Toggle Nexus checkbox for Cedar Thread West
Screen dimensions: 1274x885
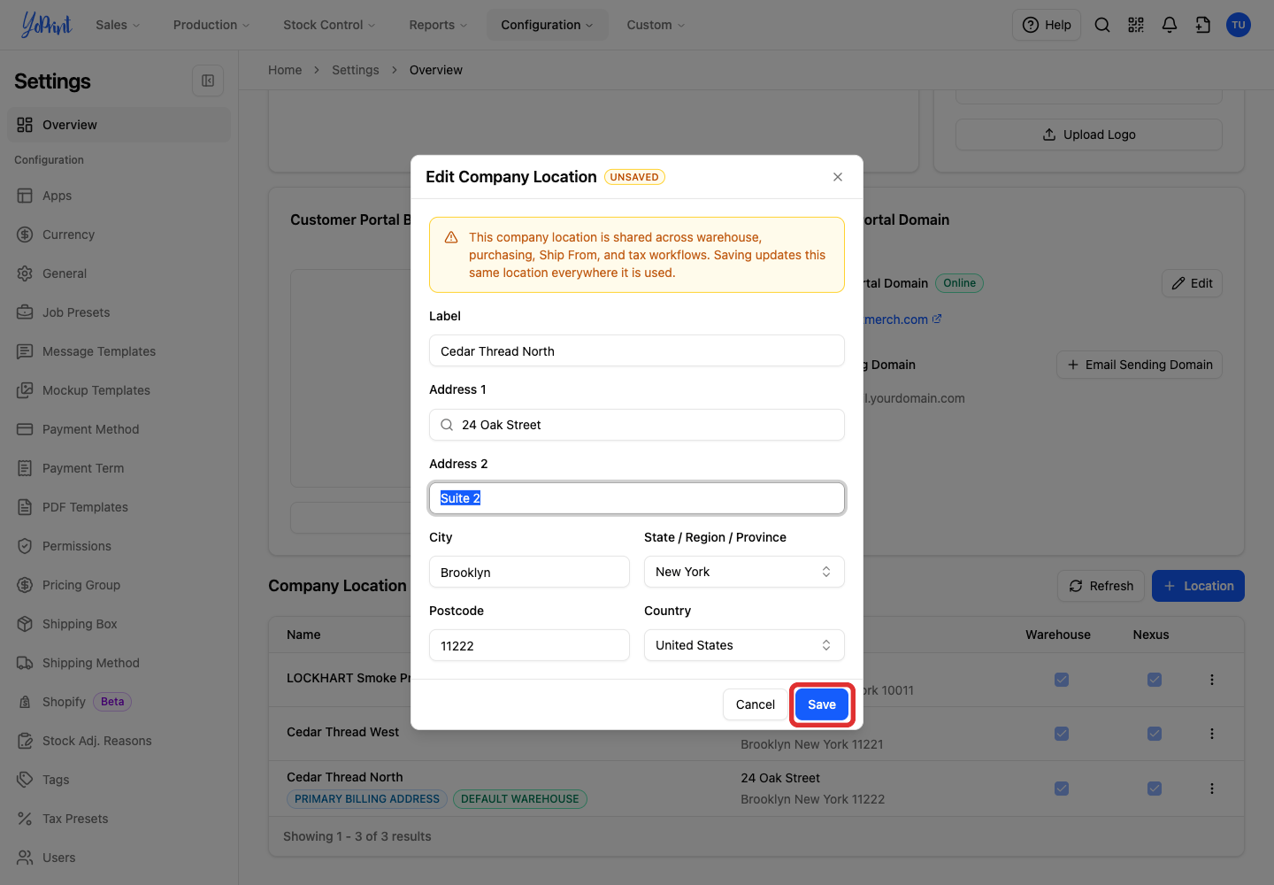click(x=1155, y=734)
